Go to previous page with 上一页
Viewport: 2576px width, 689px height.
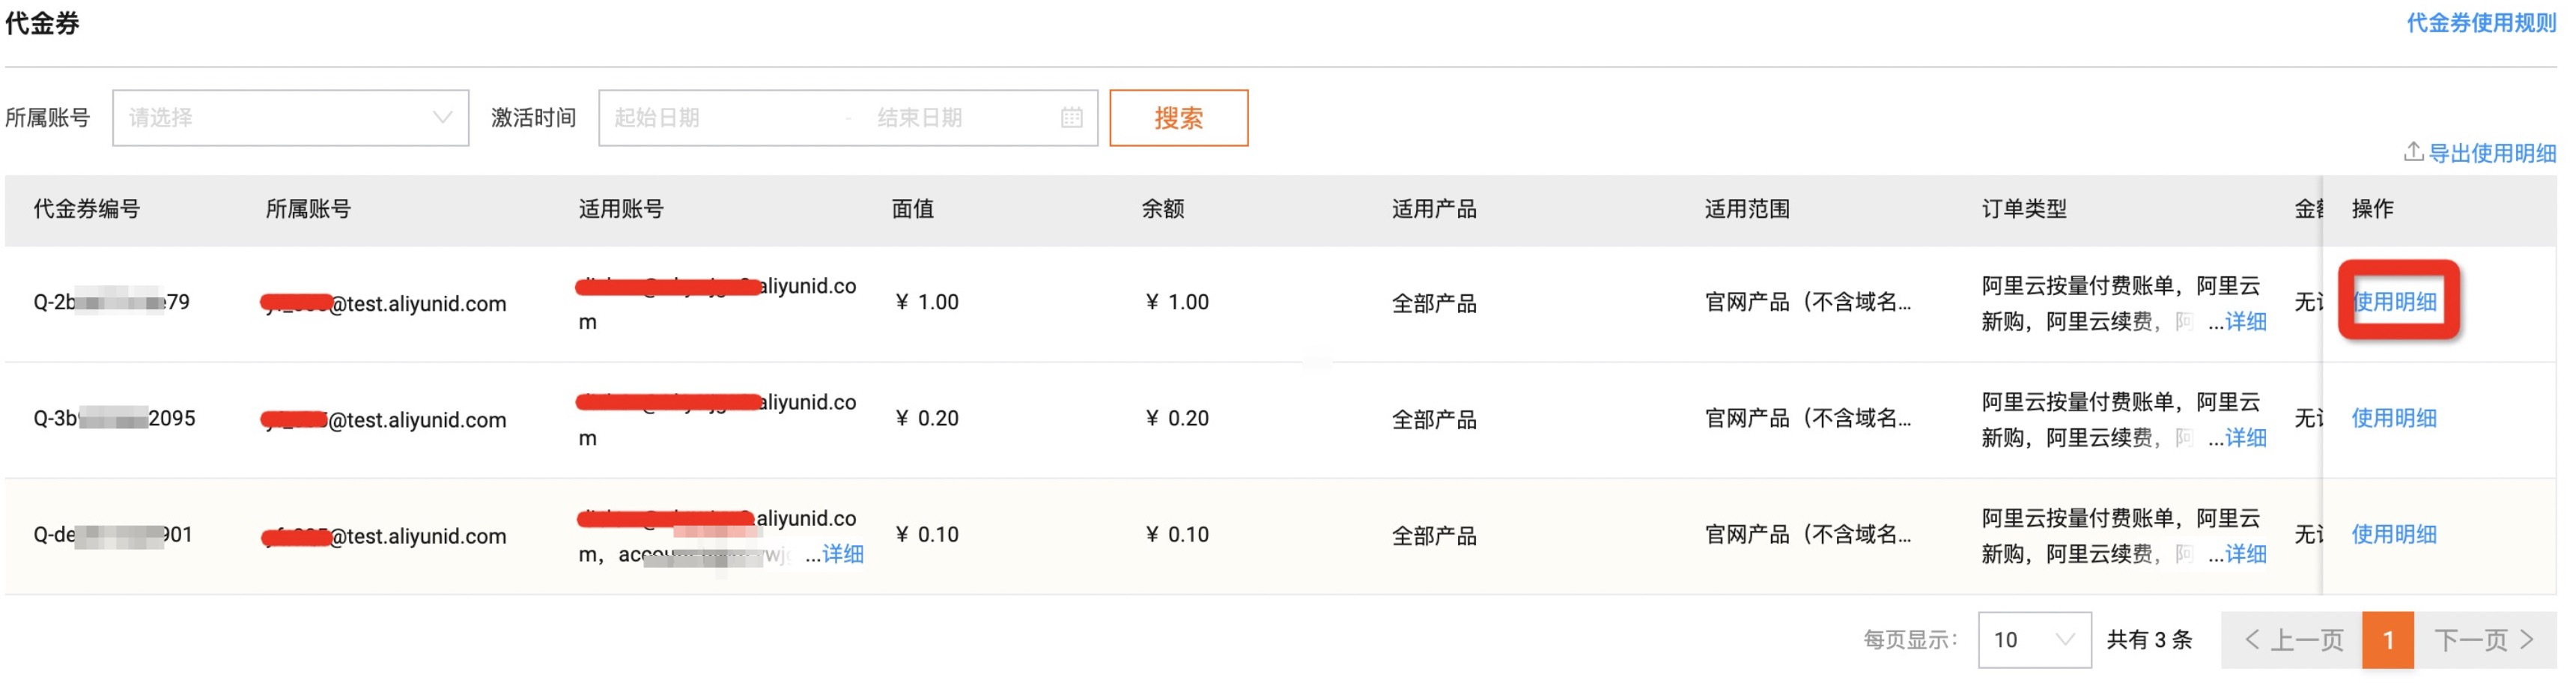[2293, 640]
